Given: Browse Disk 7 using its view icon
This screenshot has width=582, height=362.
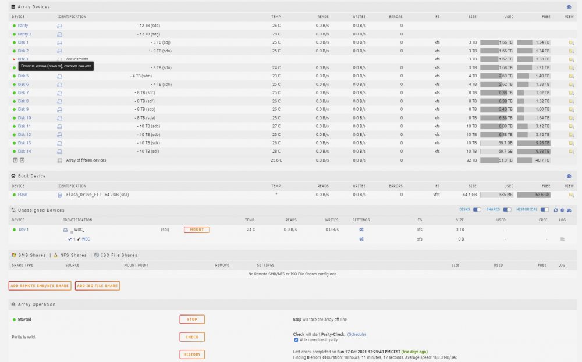Looking at the screenshot, I should tap(572, 93).
